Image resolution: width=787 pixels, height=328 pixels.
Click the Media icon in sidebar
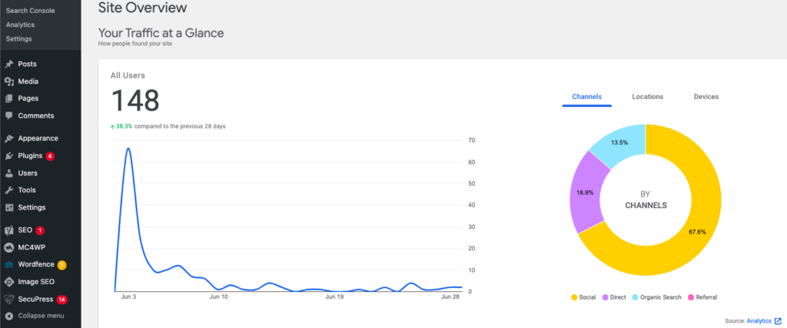(9, 81)
